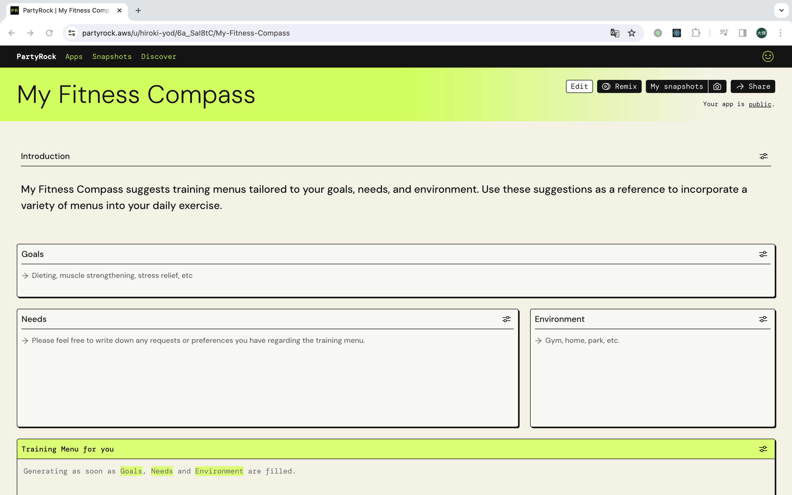Type in the Goals input field

[393, 275]
